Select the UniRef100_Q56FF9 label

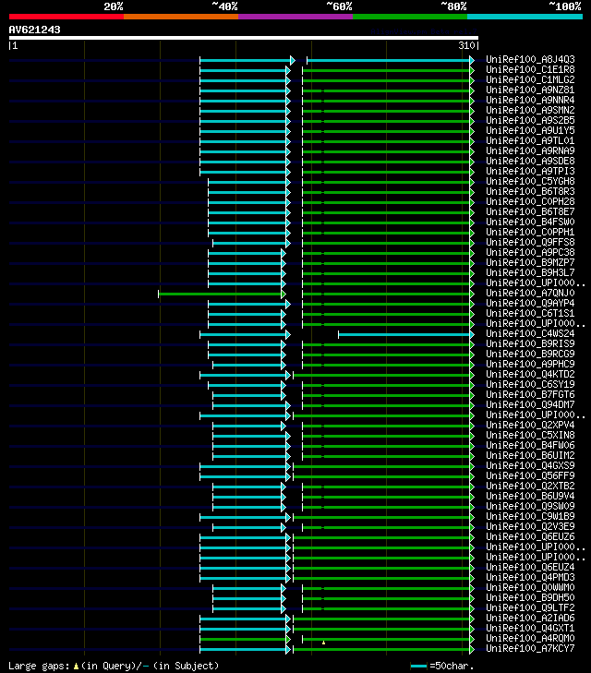(530, 476)
